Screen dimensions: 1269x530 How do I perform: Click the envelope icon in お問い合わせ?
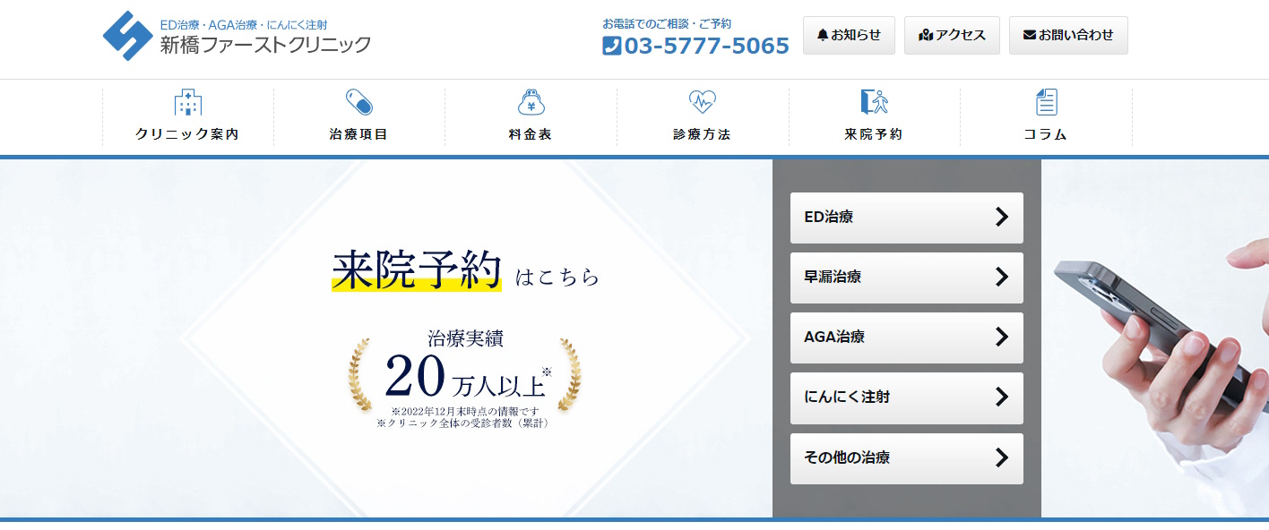click(x=1030, y=35)
